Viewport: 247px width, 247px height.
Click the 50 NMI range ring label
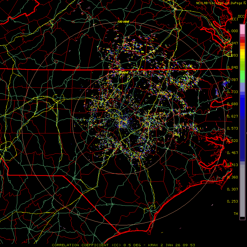point(123,72)
